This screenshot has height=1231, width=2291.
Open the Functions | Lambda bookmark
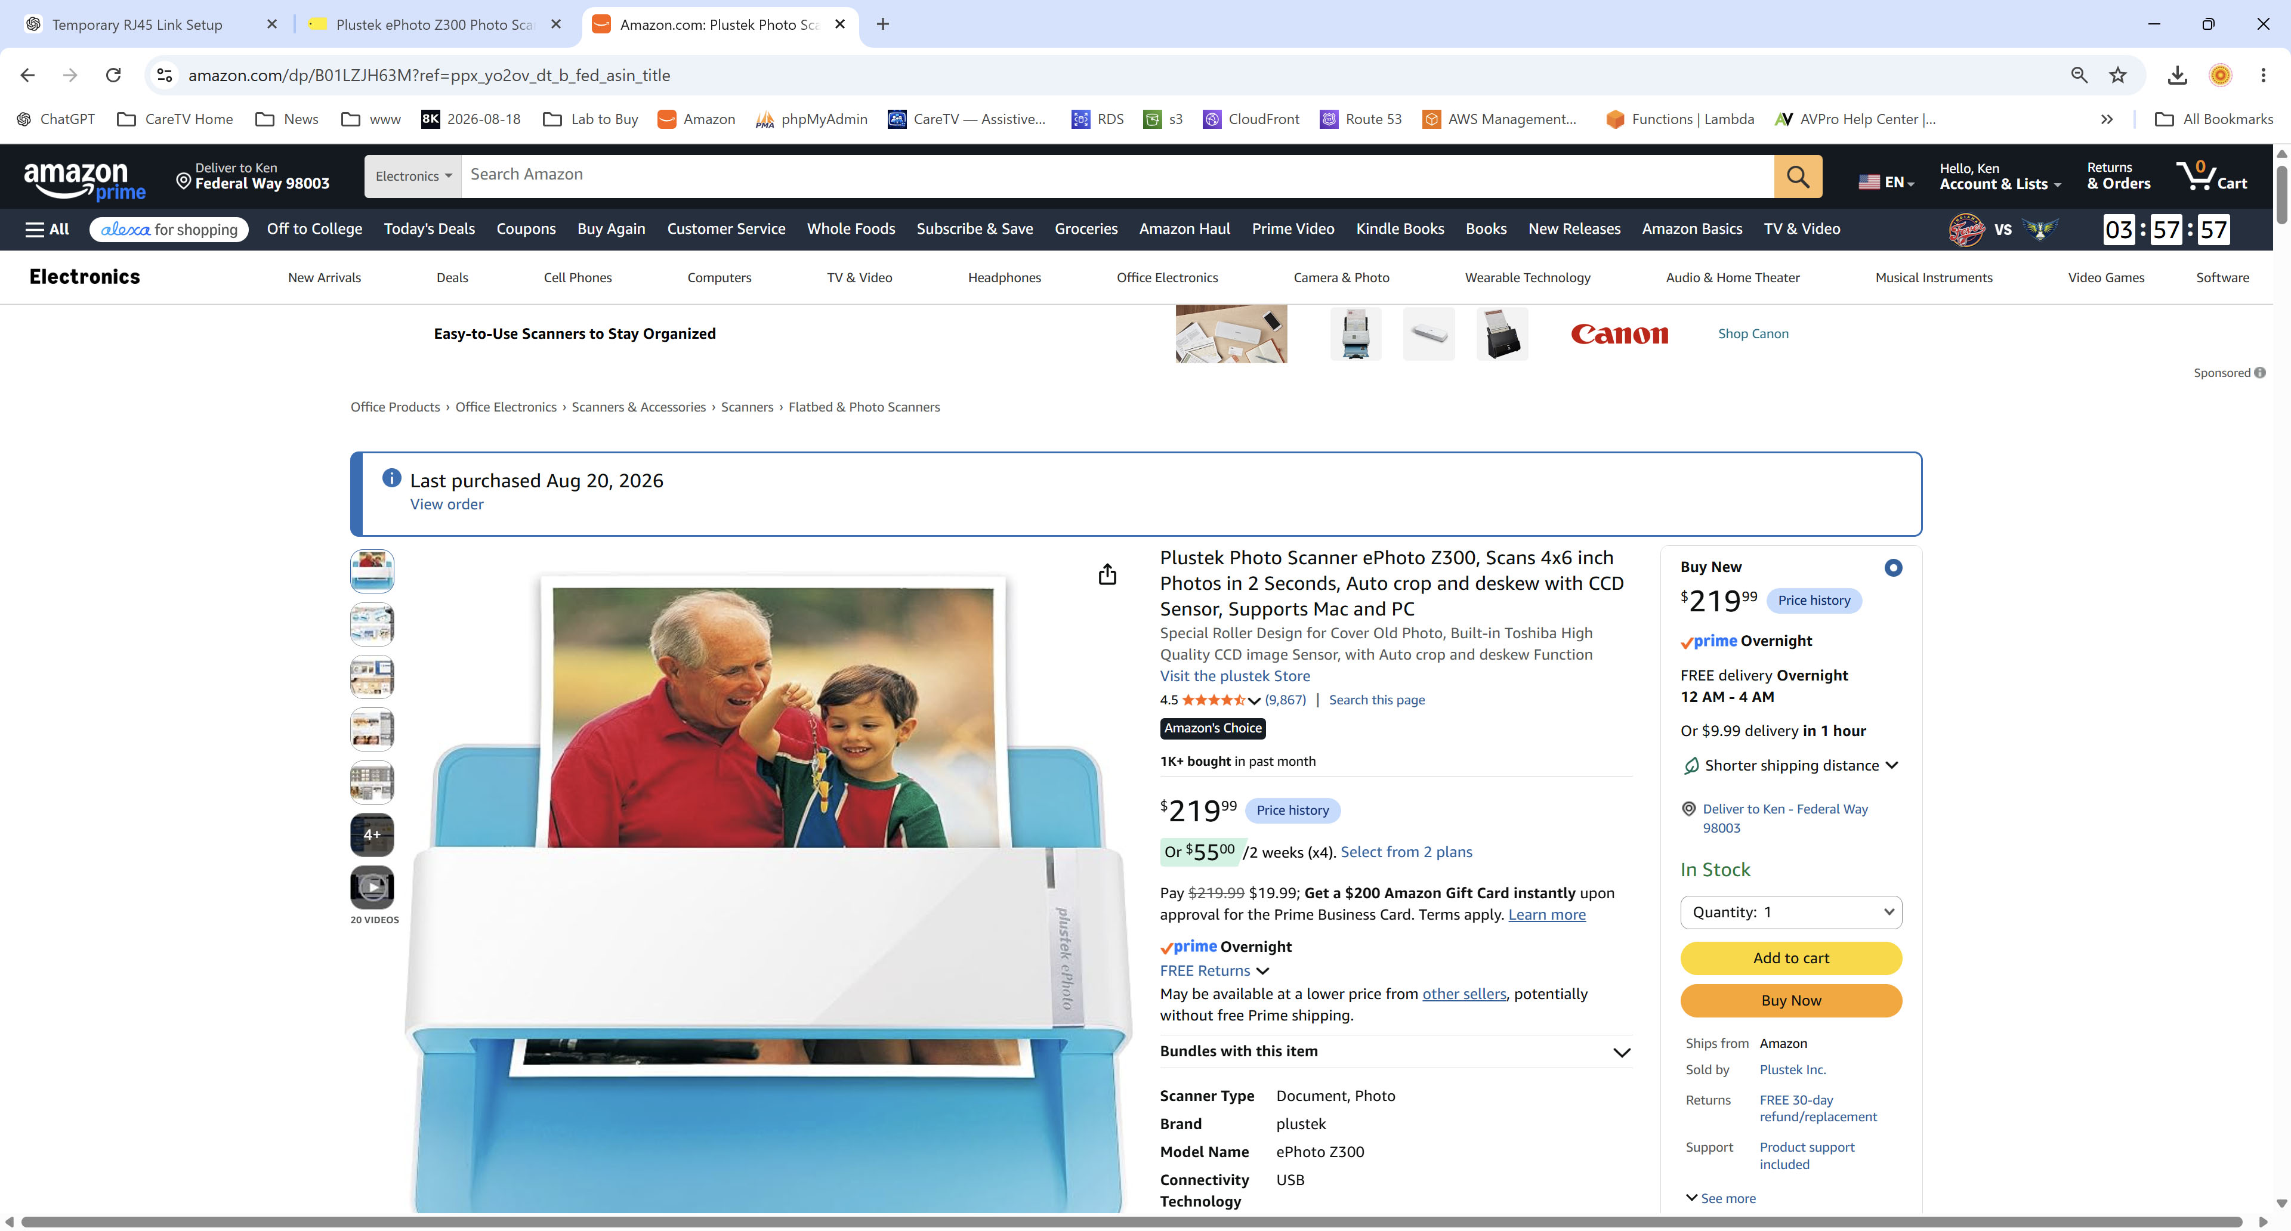point(1680,119)
